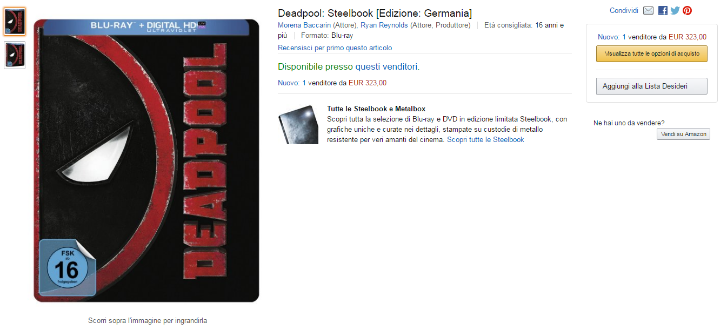Open Scopri tutte le Steelbook link
This screenshot has width=727, height=330.
point(485,140)
